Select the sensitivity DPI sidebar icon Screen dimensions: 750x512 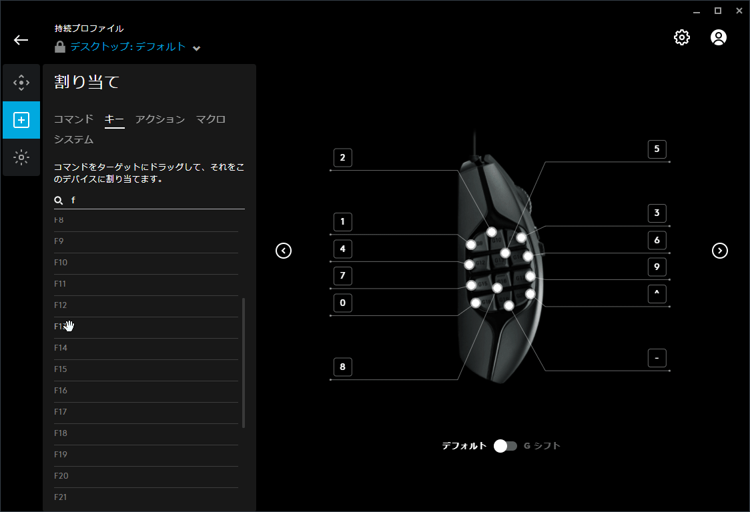(21, 83)
